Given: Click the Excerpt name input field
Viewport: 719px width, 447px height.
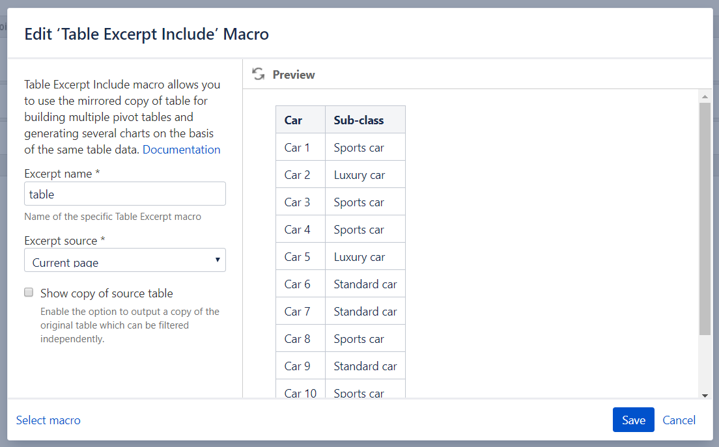Looking at the screenshot, I should (x=125, y=194).
